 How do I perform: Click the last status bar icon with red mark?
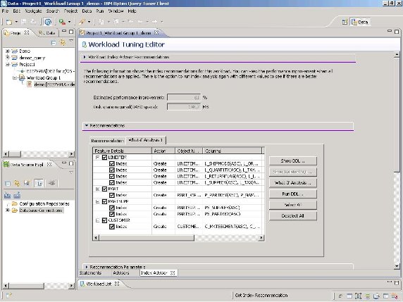coord(395,296)
